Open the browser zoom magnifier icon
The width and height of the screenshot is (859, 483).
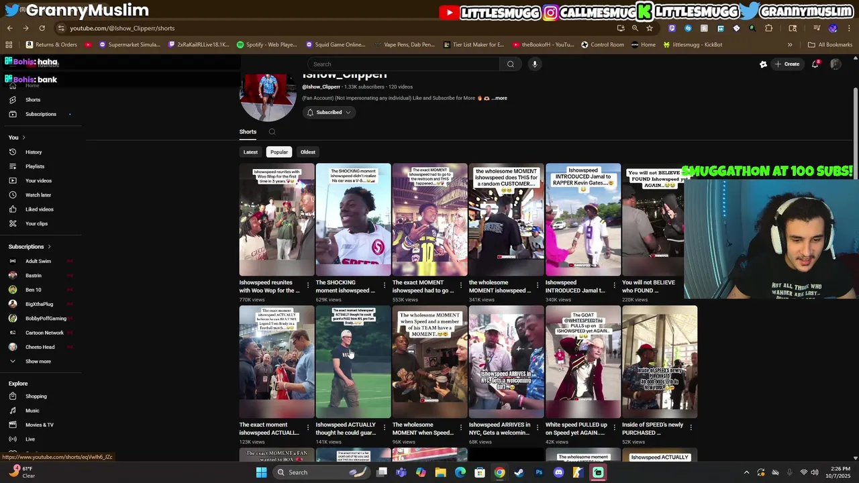[x=635, y=28]
